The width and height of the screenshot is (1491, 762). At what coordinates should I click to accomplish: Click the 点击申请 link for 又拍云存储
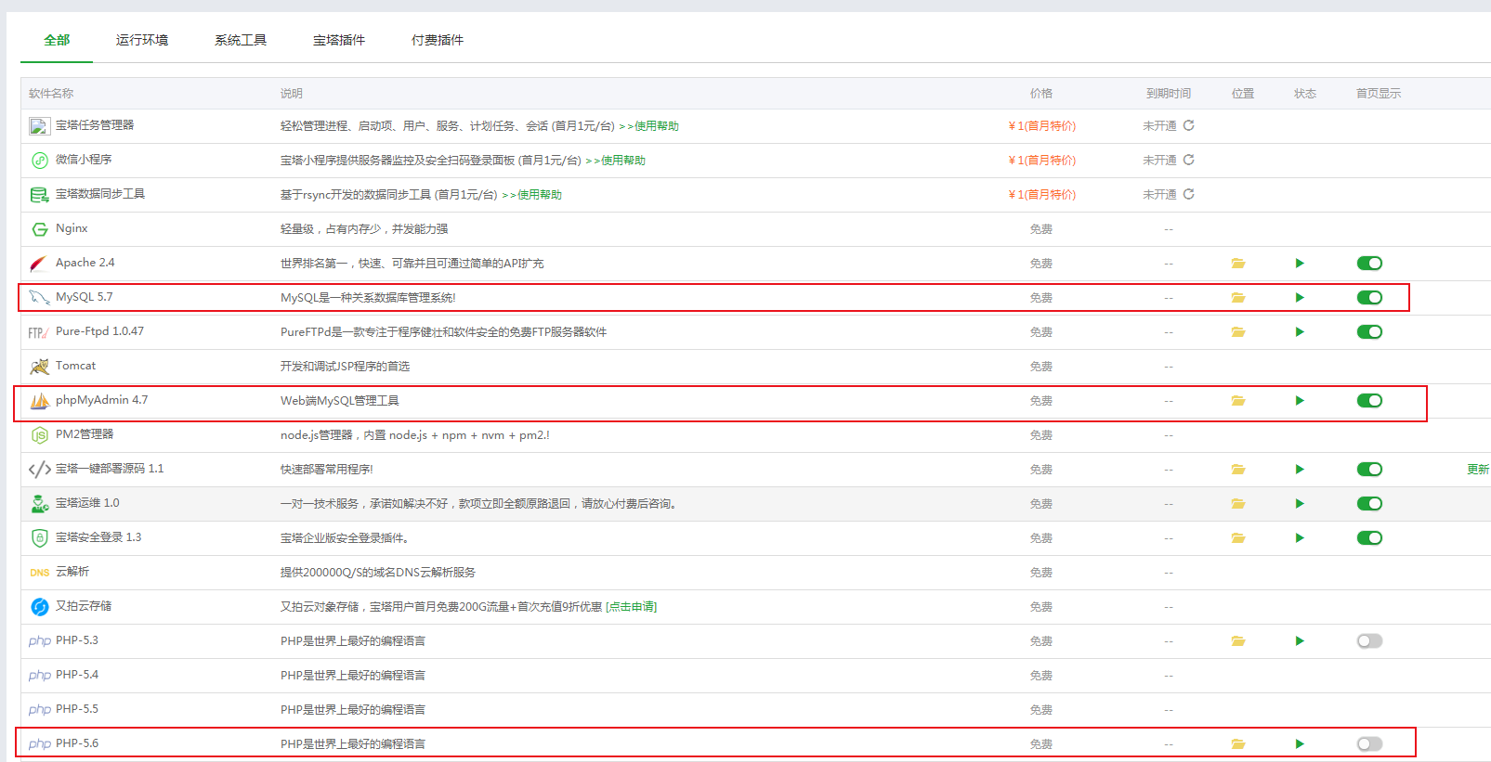[x=632, y=607]
